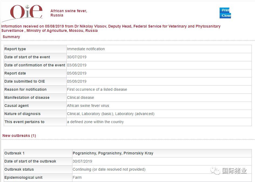
Task: Click the Outbreak 1 header cell
Action: 15,153
